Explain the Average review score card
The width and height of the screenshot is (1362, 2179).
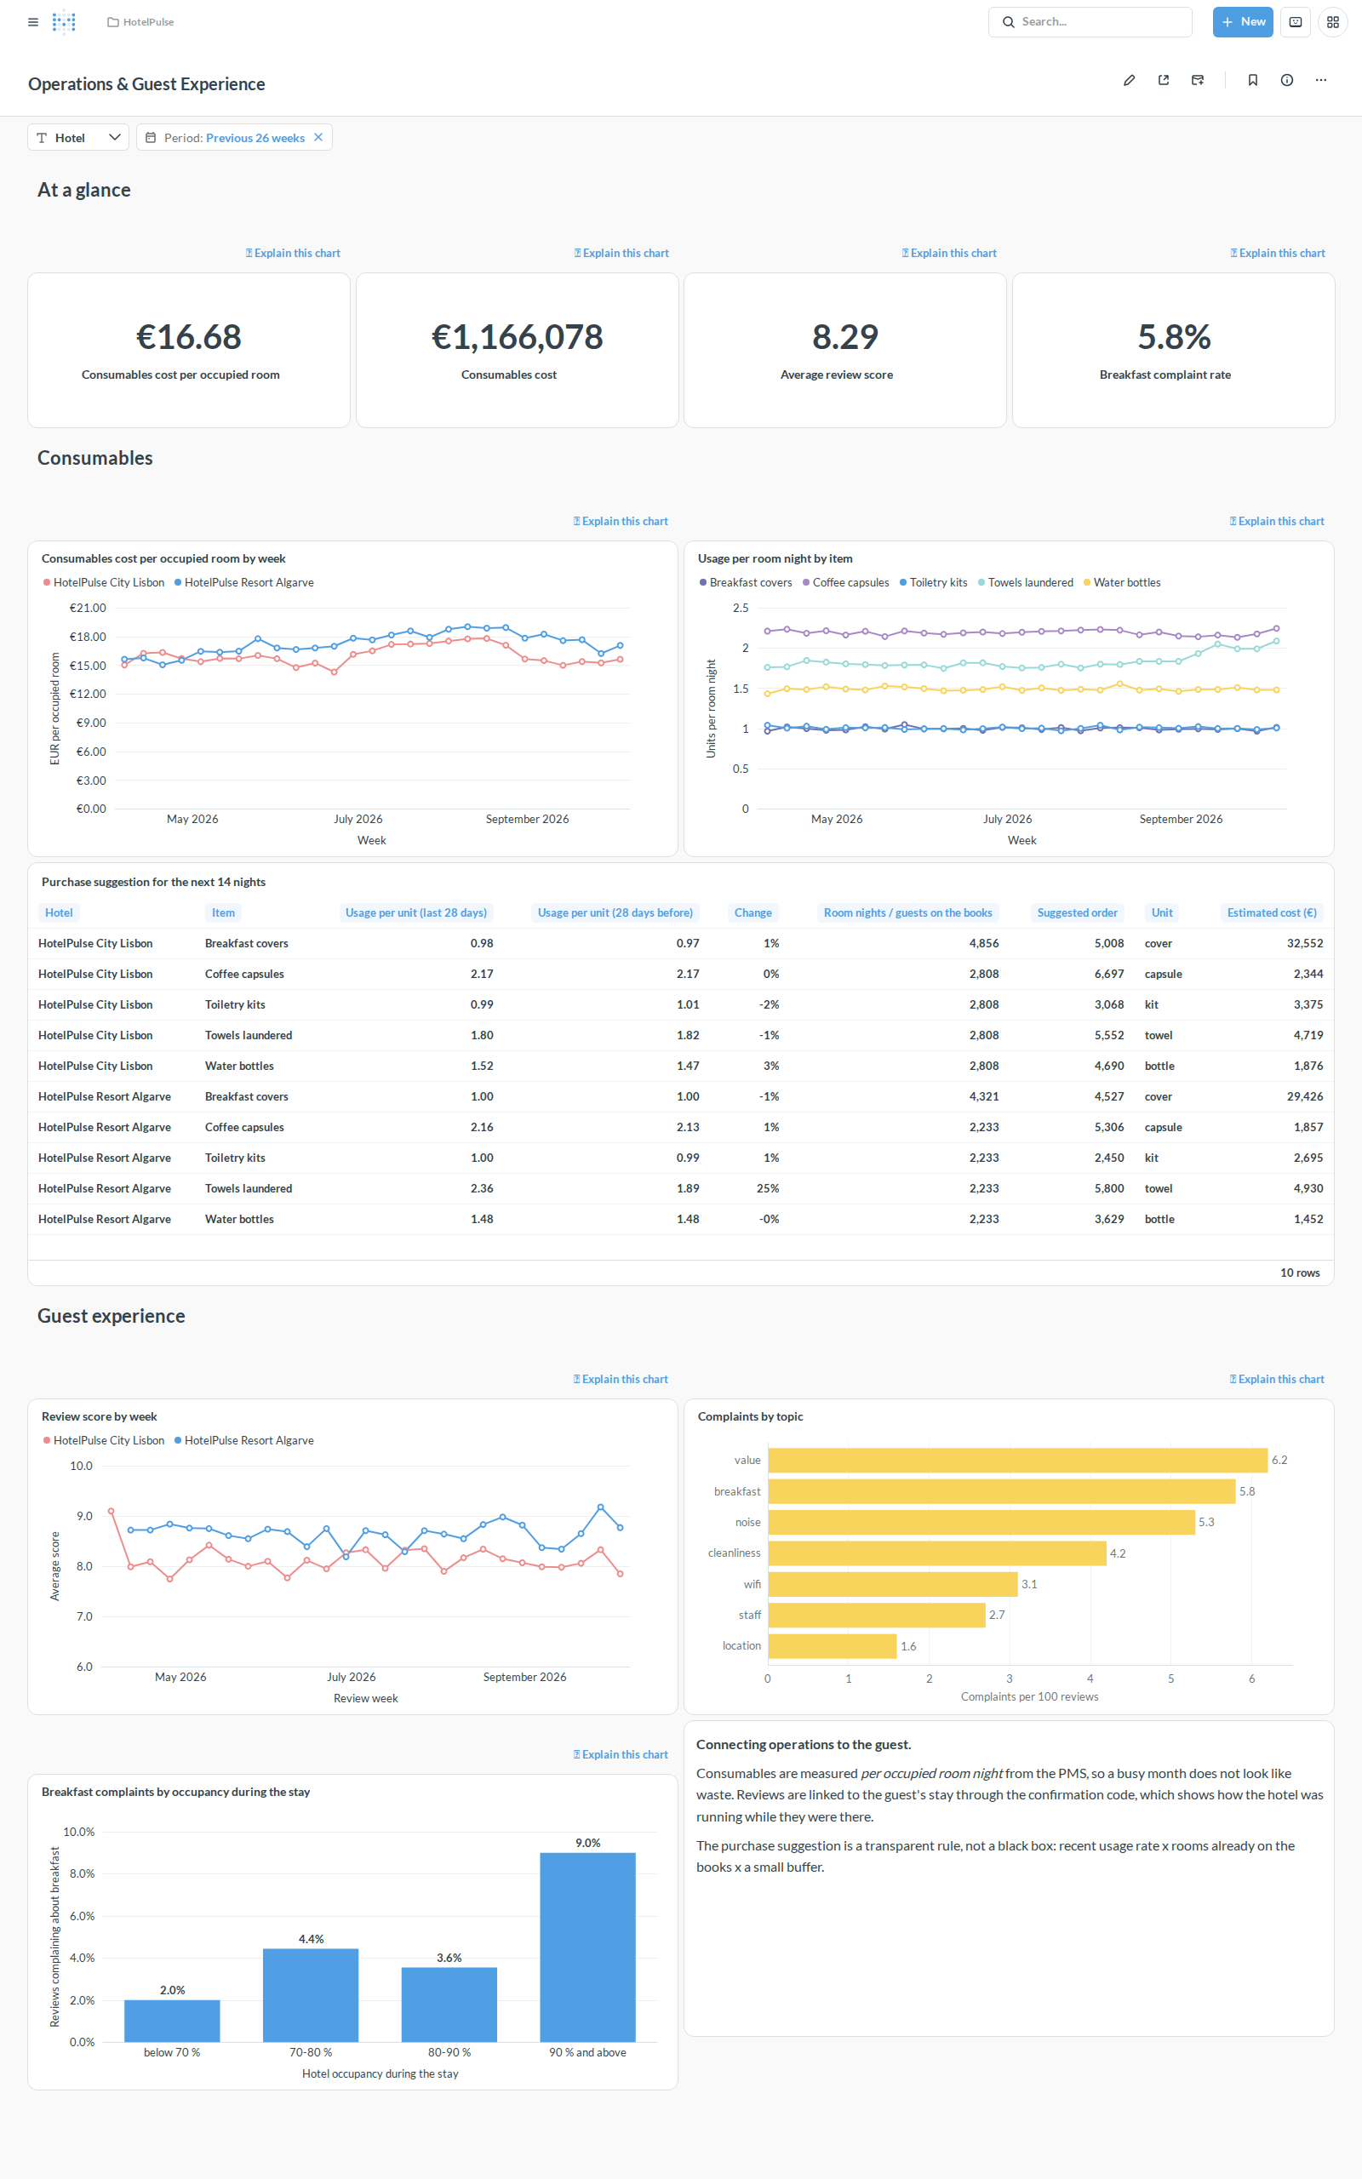949,253
